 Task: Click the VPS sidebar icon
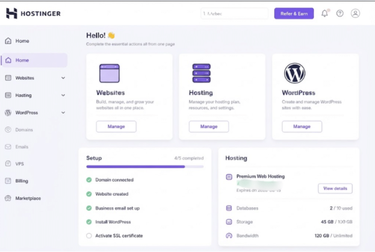coord(8,164)
